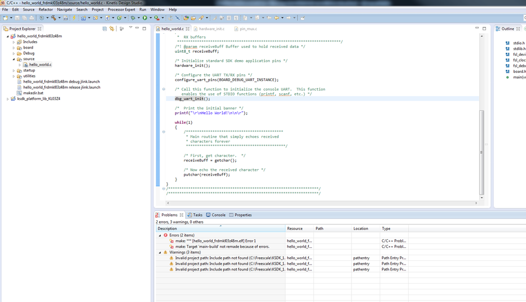The height and width of the screenshot is (302, 526).
Task: Click Collapse All in Project Explorer
Action: point(104,28)
